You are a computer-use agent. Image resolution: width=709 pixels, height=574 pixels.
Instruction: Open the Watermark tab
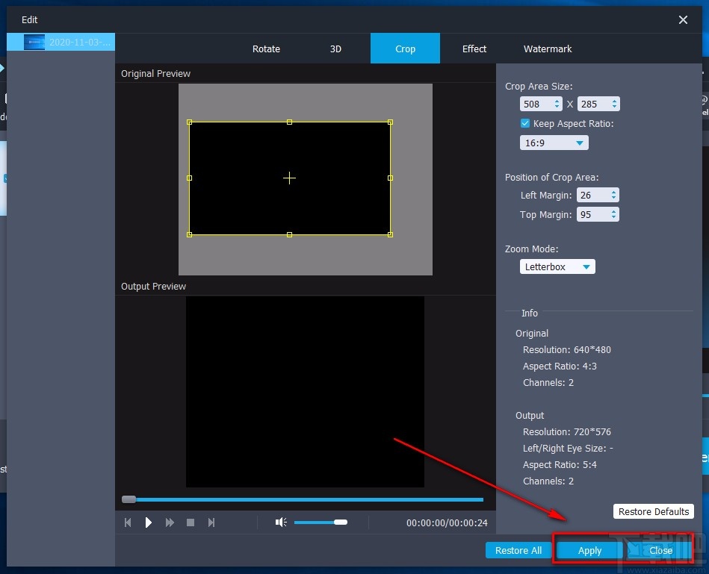(547, 49)
